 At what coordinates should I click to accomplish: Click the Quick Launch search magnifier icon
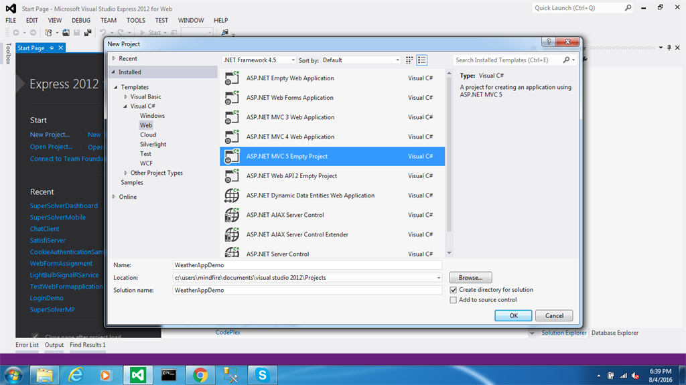[628, 8]
